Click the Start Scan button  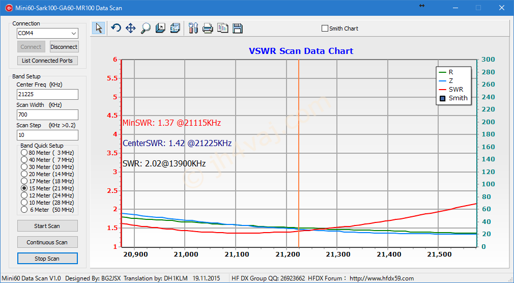[47, 226]
